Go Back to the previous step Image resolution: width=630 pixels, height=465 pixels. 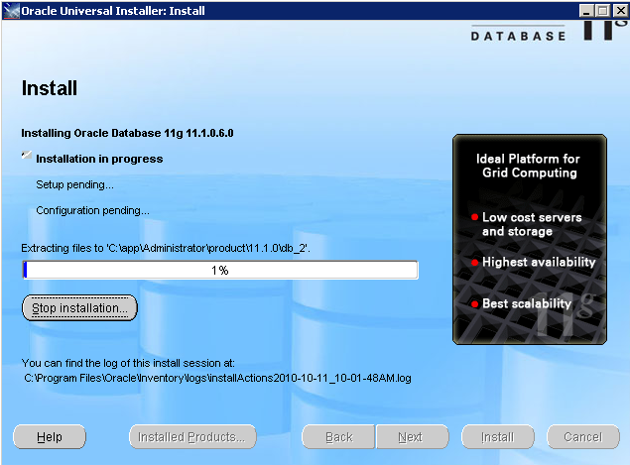338,437
